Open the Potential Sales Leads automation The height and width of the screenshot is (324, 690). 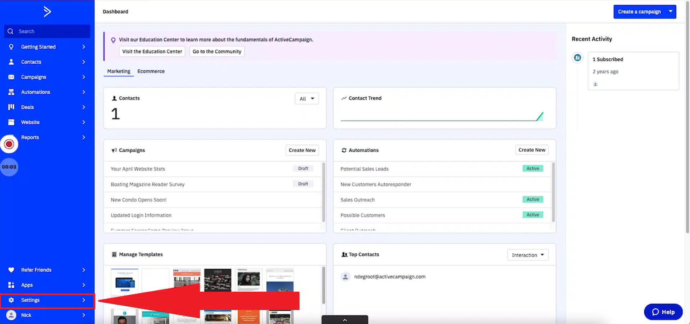pyautogui.click(x=364, y=169)
